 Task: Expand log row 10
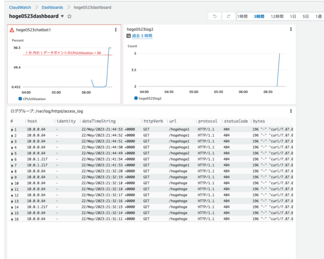[12, 184]
